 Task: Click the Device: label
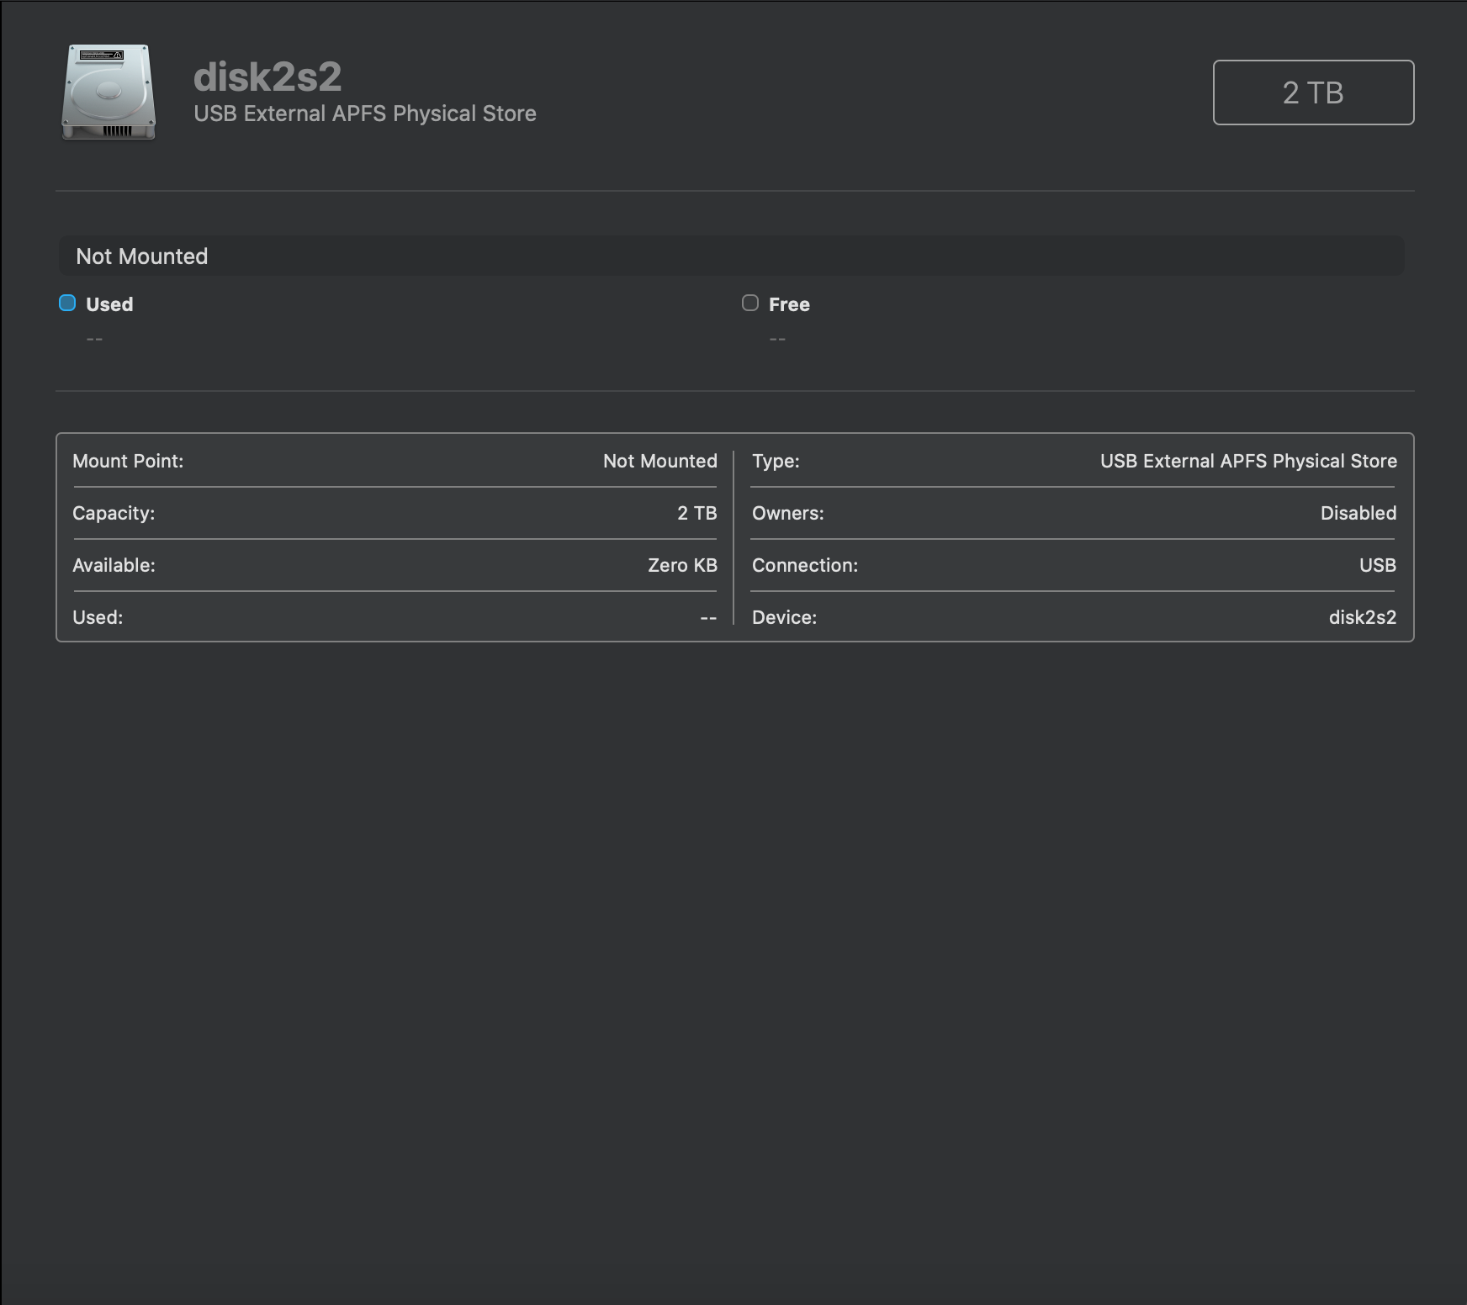(784, 617)
